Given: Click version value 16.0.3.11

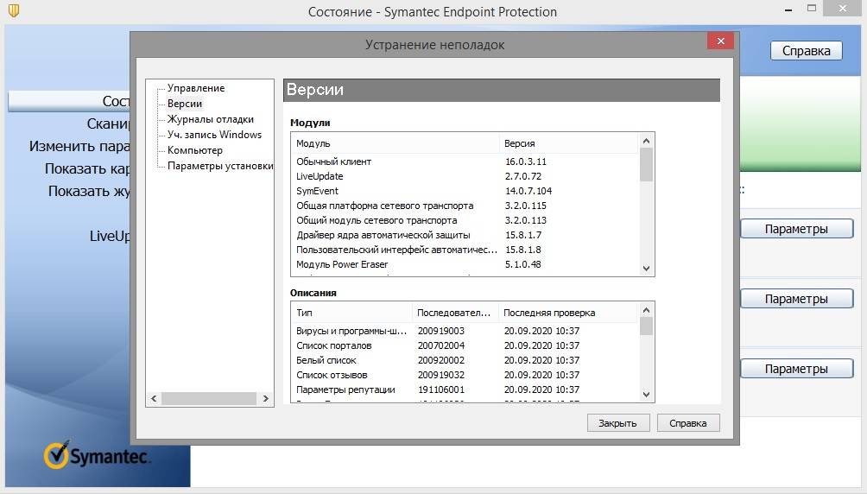Looking at the screenshot, I should tap(526, 161).
